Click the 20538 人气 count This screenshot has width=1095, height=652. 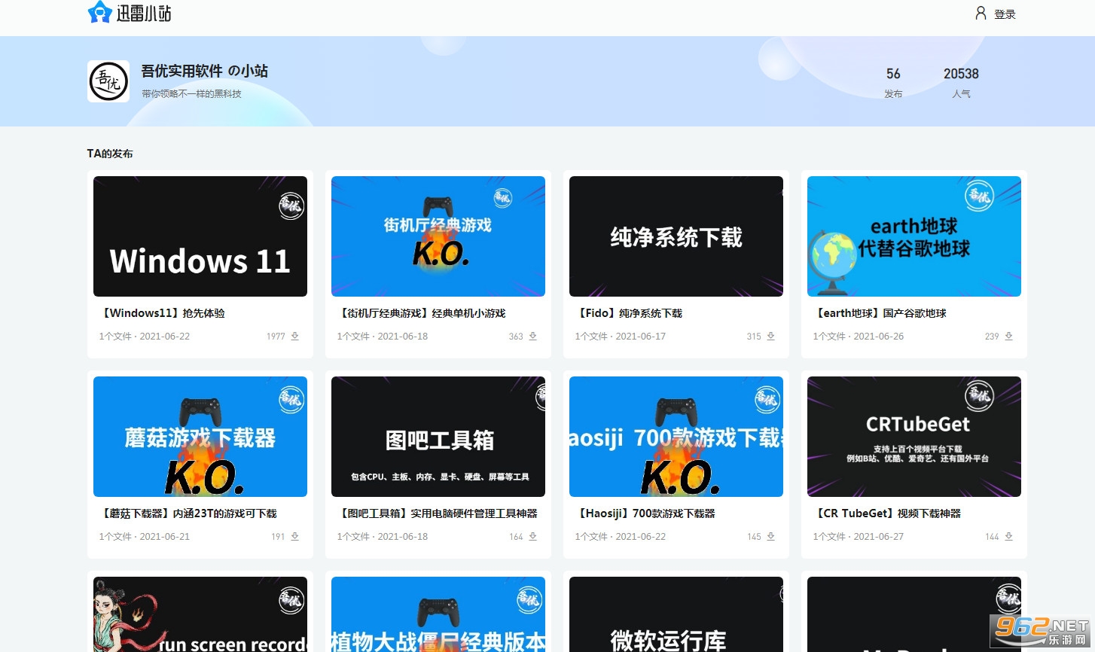pyautogui.click(x=961, y=82)
